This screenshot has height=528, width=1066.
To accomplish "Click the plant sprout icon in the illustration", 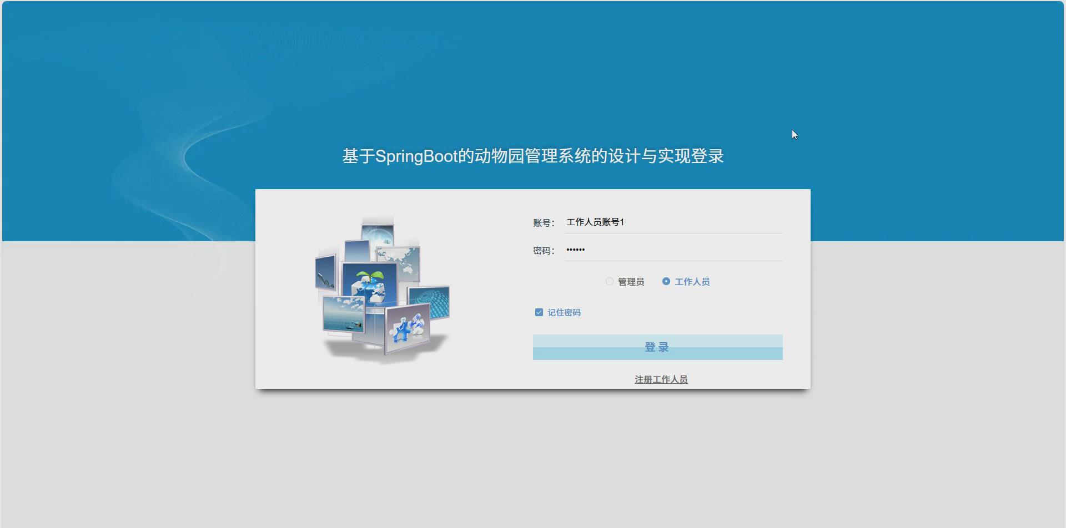I will [x=371, y=275].
